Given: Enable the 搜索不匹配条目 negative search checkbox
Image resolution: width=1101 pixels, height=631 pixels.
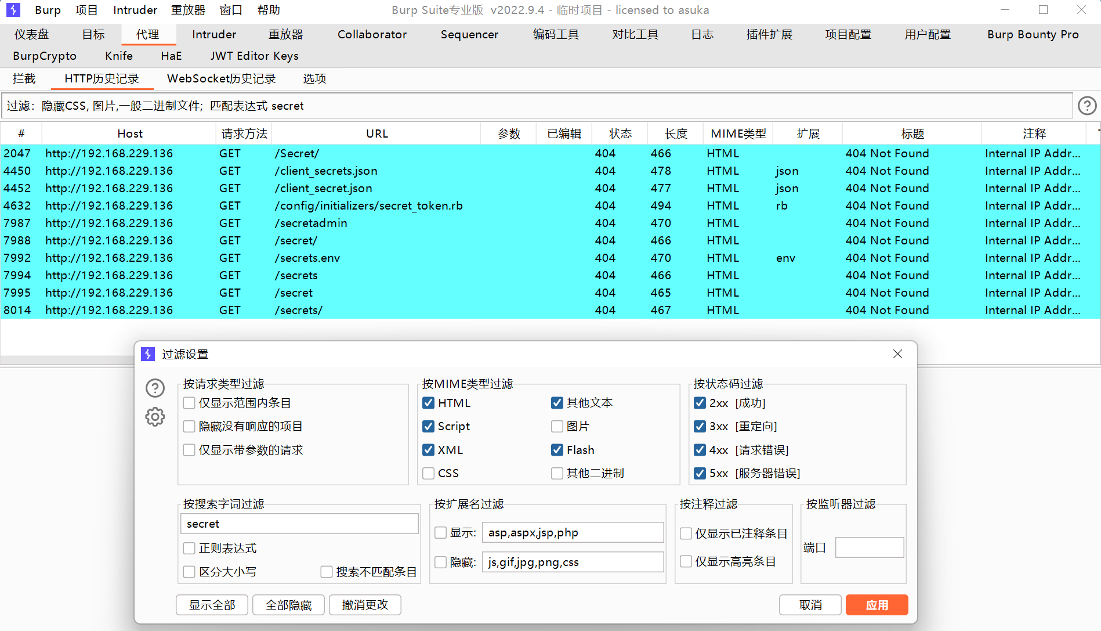Looking at the screenshot, I should point(327,572).
